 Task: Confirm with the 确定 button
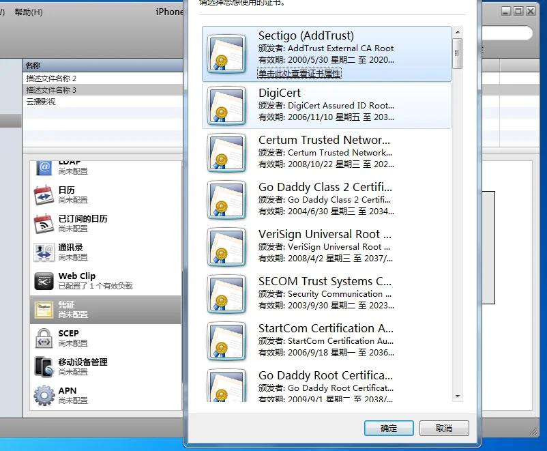tap(389, 428)
